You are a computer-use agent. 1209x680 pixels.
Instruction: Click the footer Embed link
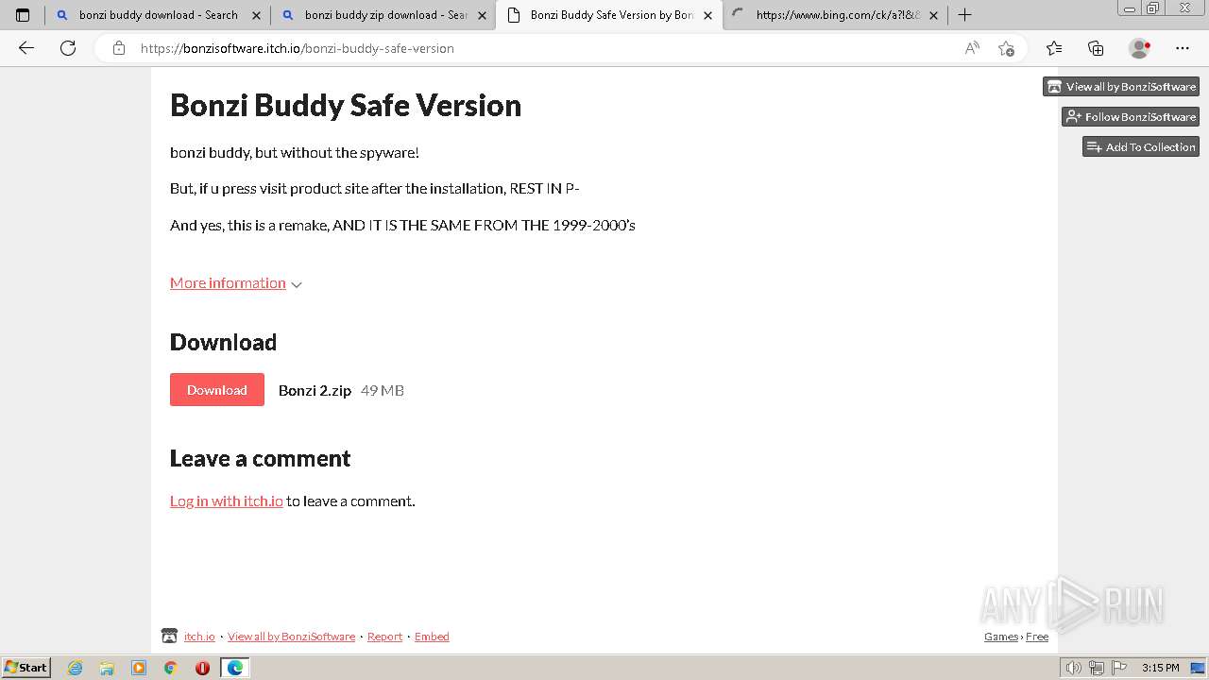tap(432, 637)
